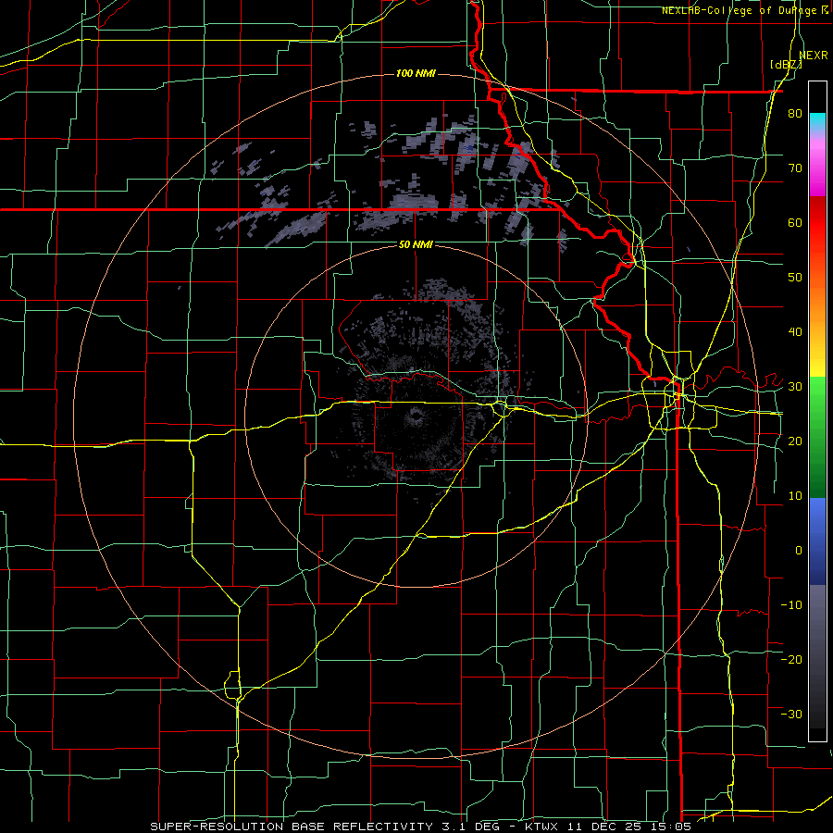Click the -20 dBZ scale label
833x833 pixels.
coord(791,659)
